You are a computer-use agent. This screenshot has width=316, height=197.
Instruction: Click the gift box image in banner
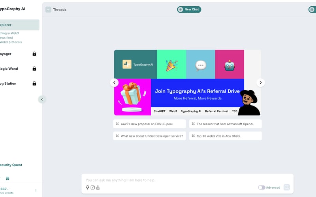(x=132, y=97)
